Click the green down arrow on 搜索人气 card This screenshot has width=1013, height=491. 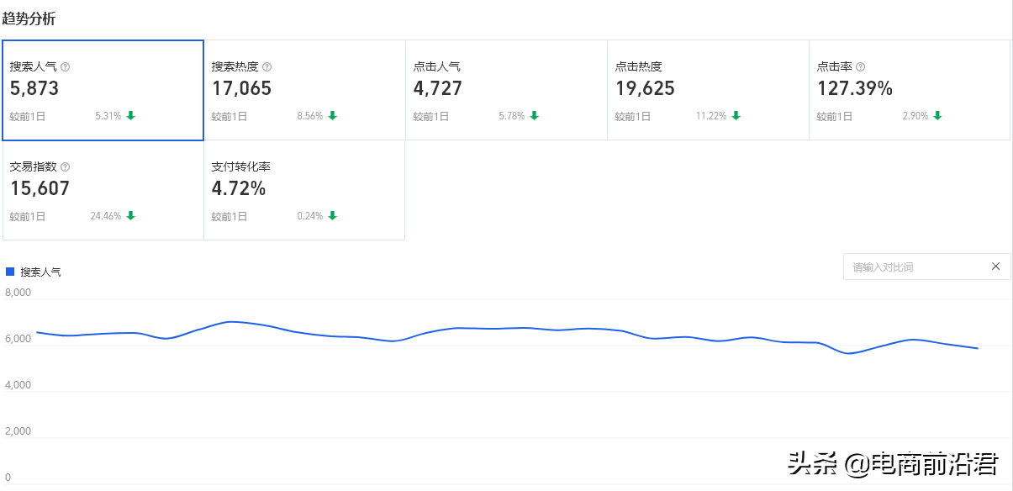coord(129,117)
